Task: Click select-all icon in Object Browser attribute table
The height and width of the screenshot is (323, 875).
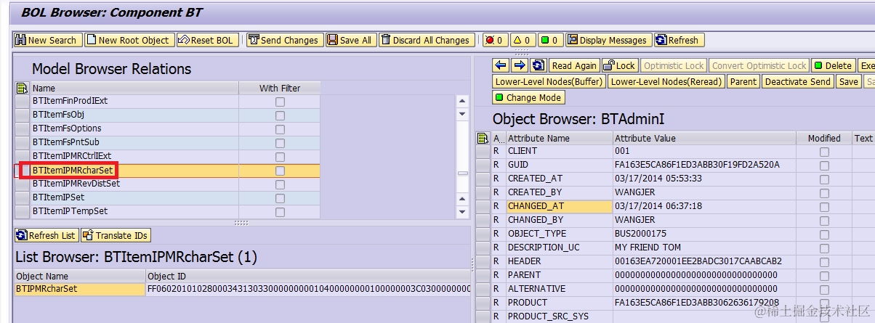Action: click(x=483, y=138)
